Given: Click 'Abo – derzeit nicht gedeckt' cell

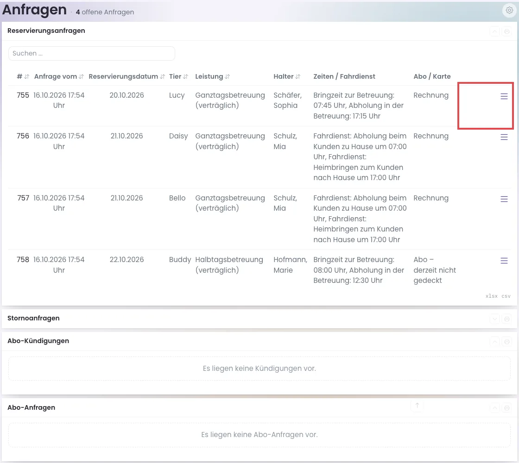Looking at the screenshot, I should click(x=435, y=270).
